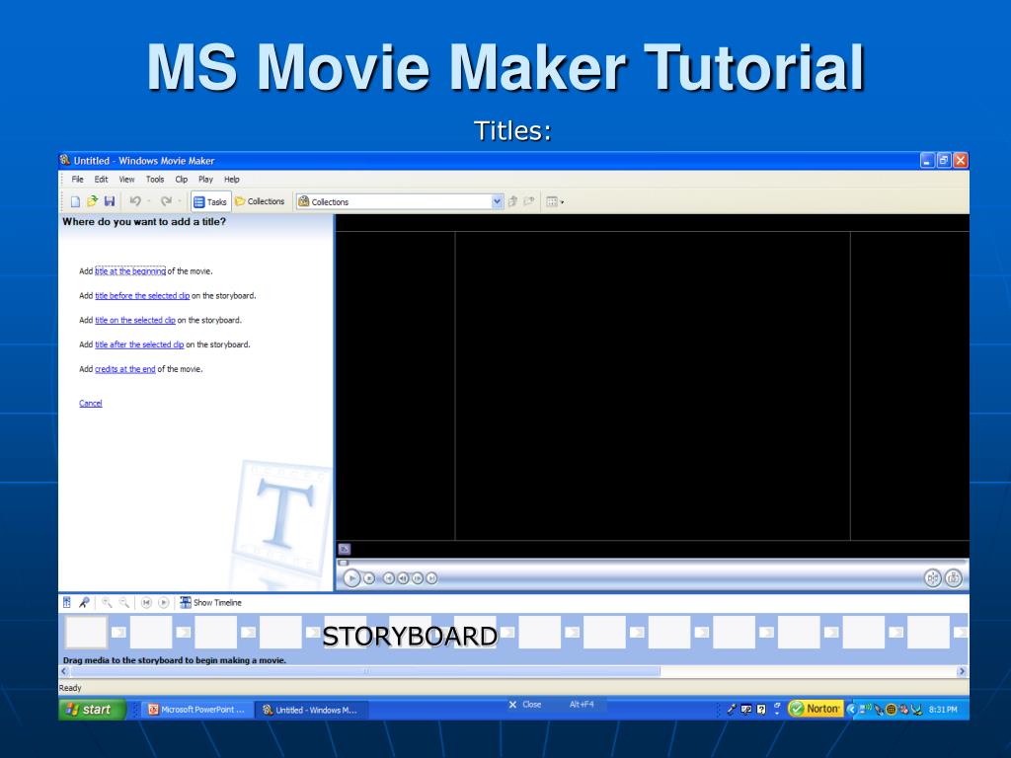This screenshot has width=1011, height=758.
Task: Open the Help menu
Action: tap(231, 180)
